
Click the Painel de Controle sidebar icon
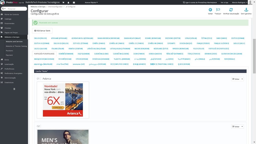pos(2,14)
